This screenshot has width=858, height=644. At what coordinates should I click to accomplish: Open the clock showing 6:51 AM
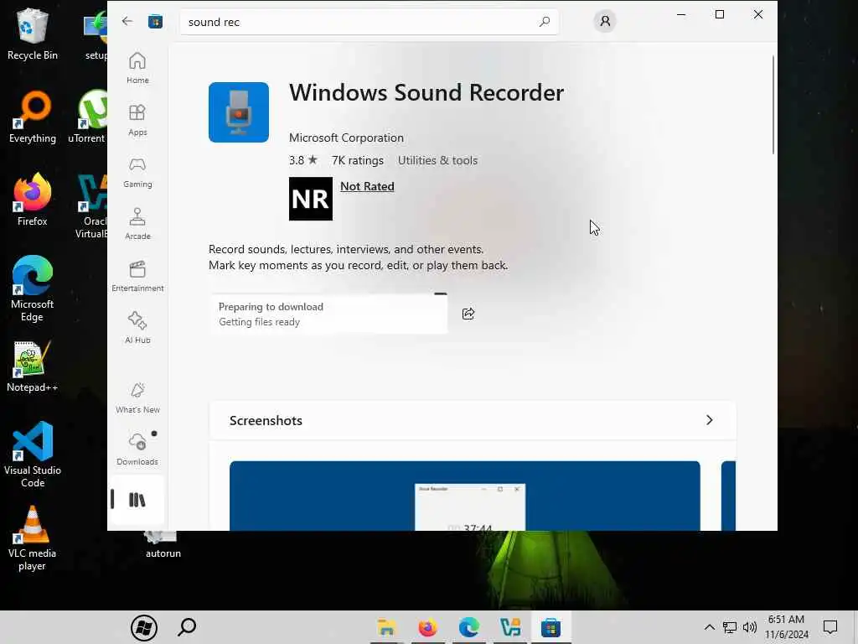(x=786, y=627)
